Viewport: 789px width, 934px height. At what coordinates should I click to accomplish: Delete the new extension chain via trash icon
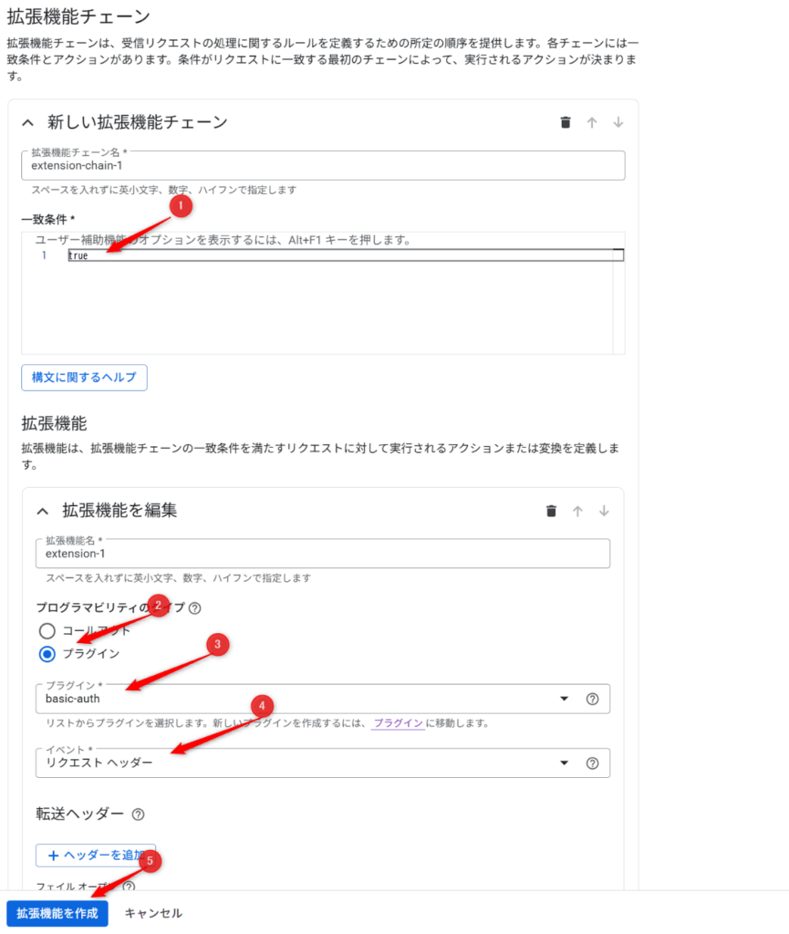tap(566, 122)
